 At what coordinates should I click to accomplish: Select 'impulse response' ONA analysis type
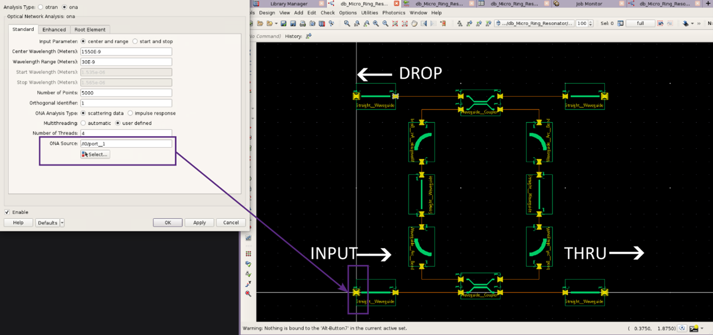tap(130, 113)
